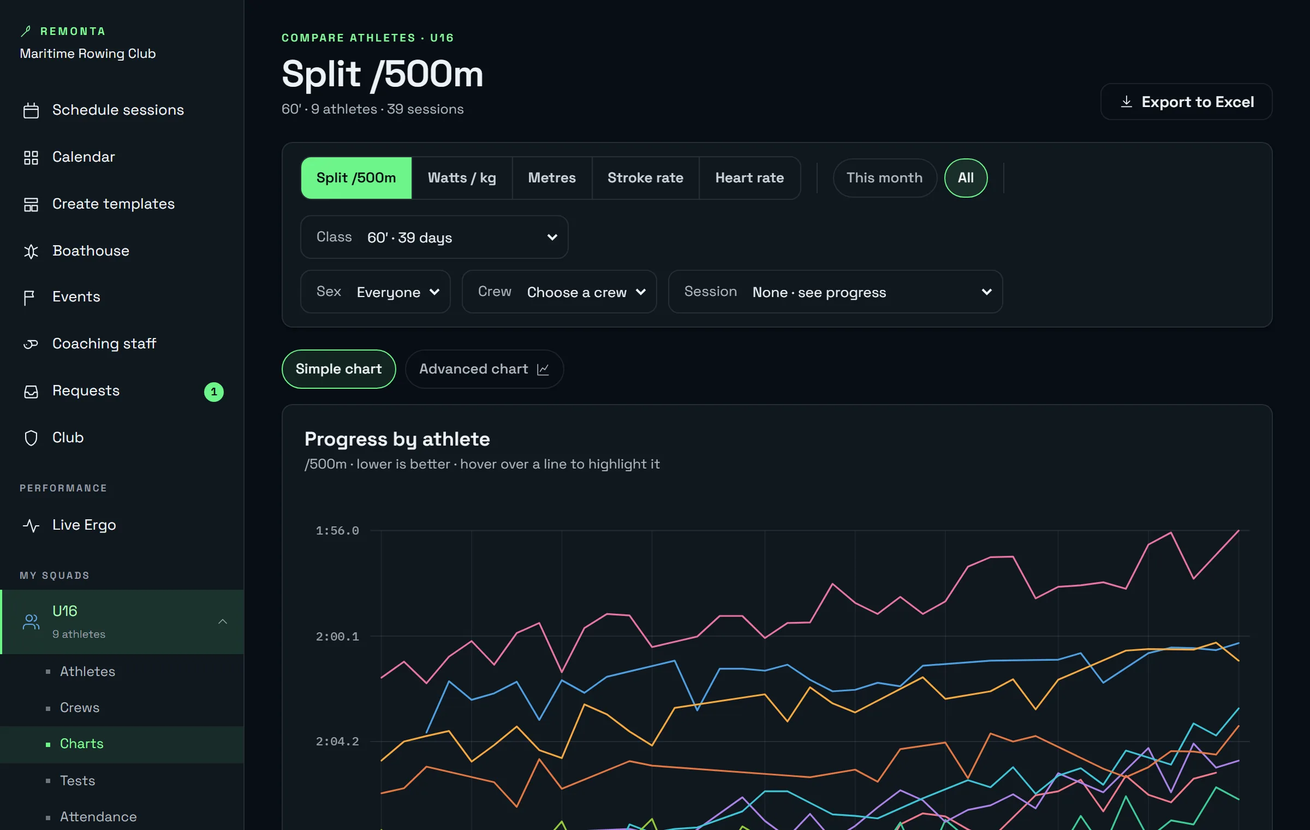This screenshot has width=1310, height=830.
Task: Click the Club shield icon
Action: [31, 438]
